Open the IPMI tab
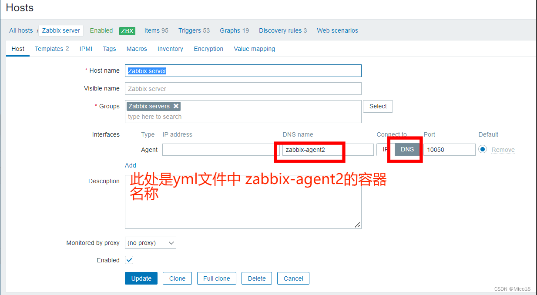Viewport: 537px width, 295px height. (86, 49)
